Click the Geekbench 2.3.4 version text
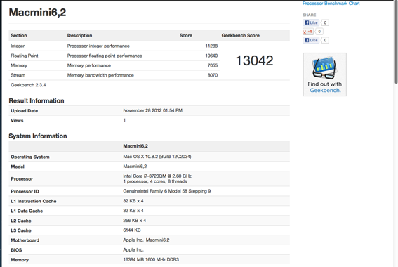The width and height of the screenshot is (398, 267). point(28,85)
